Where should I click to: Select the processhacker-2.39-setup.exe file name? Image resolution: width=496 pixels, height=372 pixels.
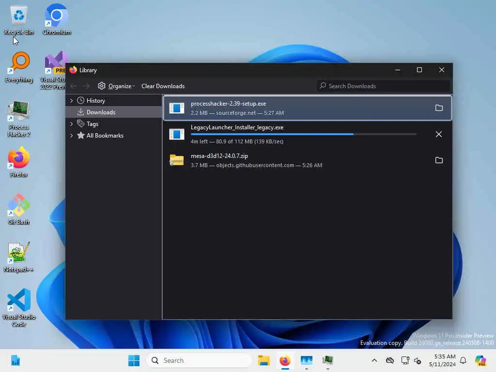pyautogui.click(x=229, y=104)
